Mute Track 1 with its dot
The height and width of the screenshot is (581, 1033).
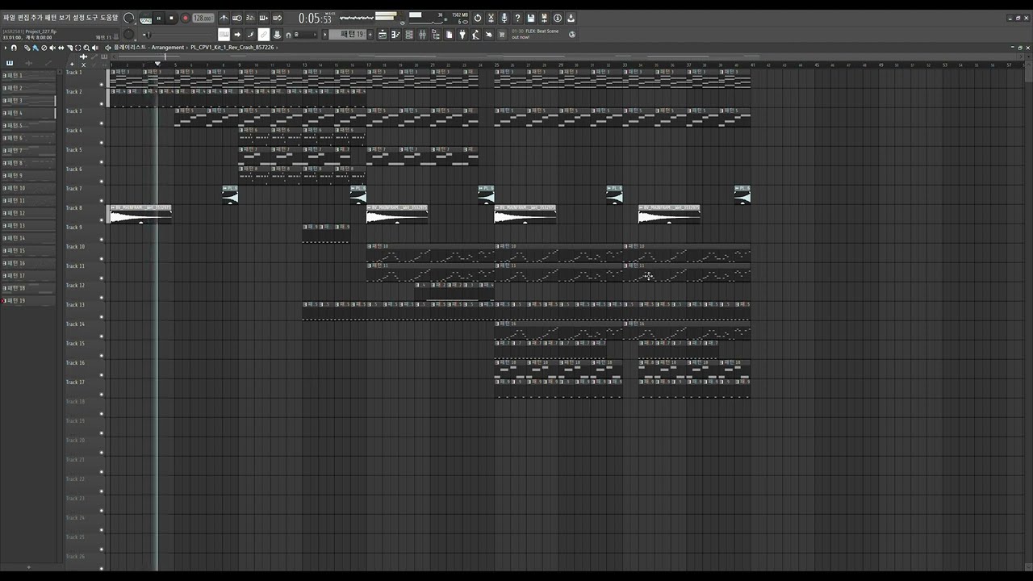pos(102,84)
